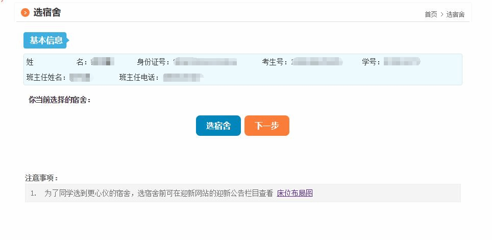Click the blurred student name after 名:
Viewport: 492px width, 240px height.
102,62
